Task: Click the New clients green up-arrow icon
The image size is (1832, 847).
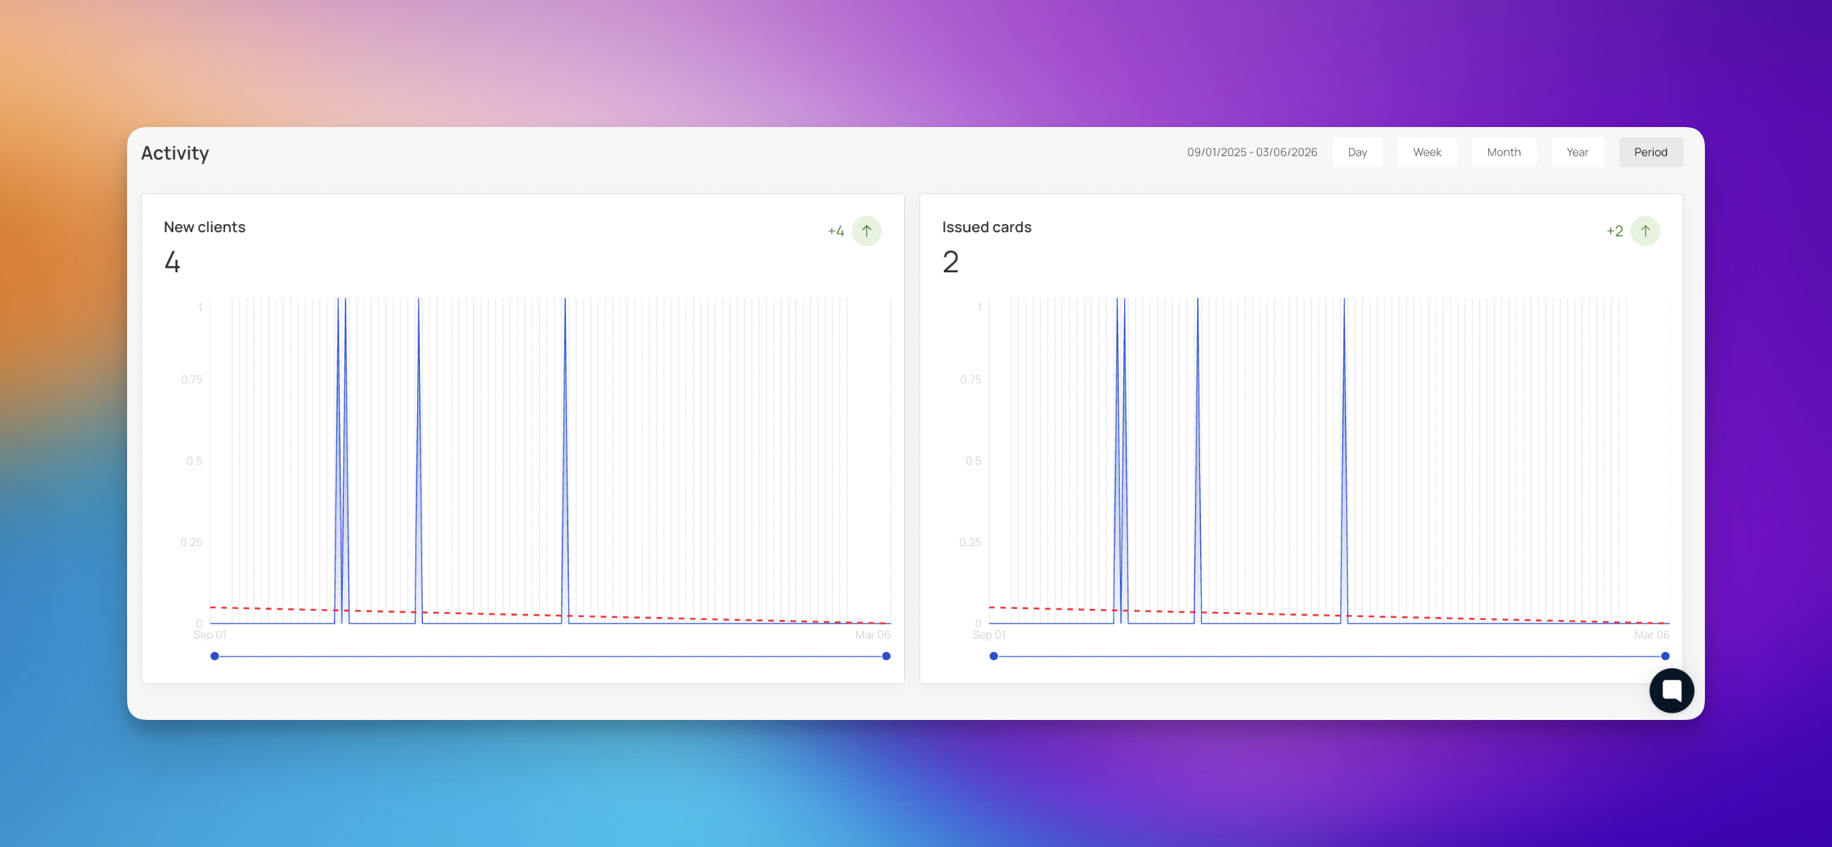Action: point(866,231)
